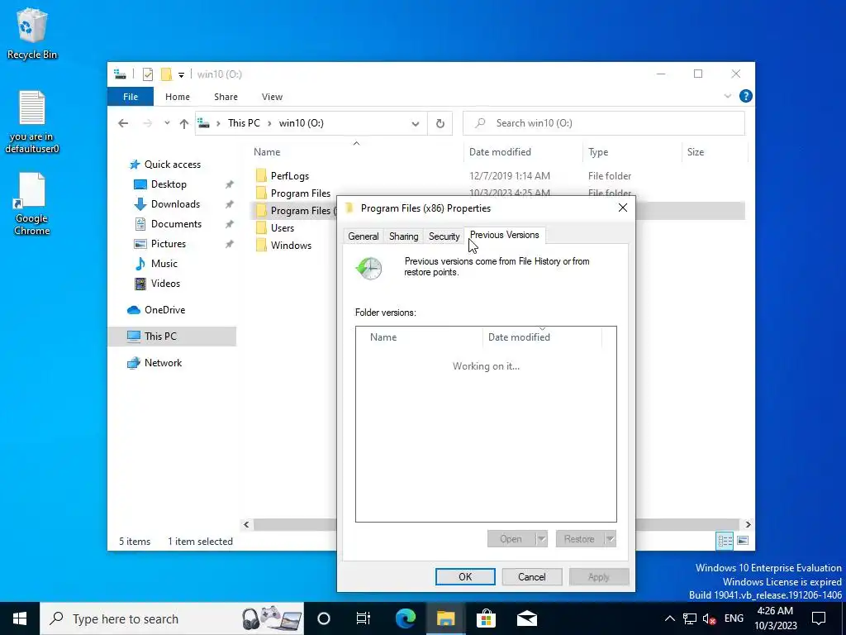
Task: Close the Program Files (x86) Properties dialog
Action: coord(623,208)
